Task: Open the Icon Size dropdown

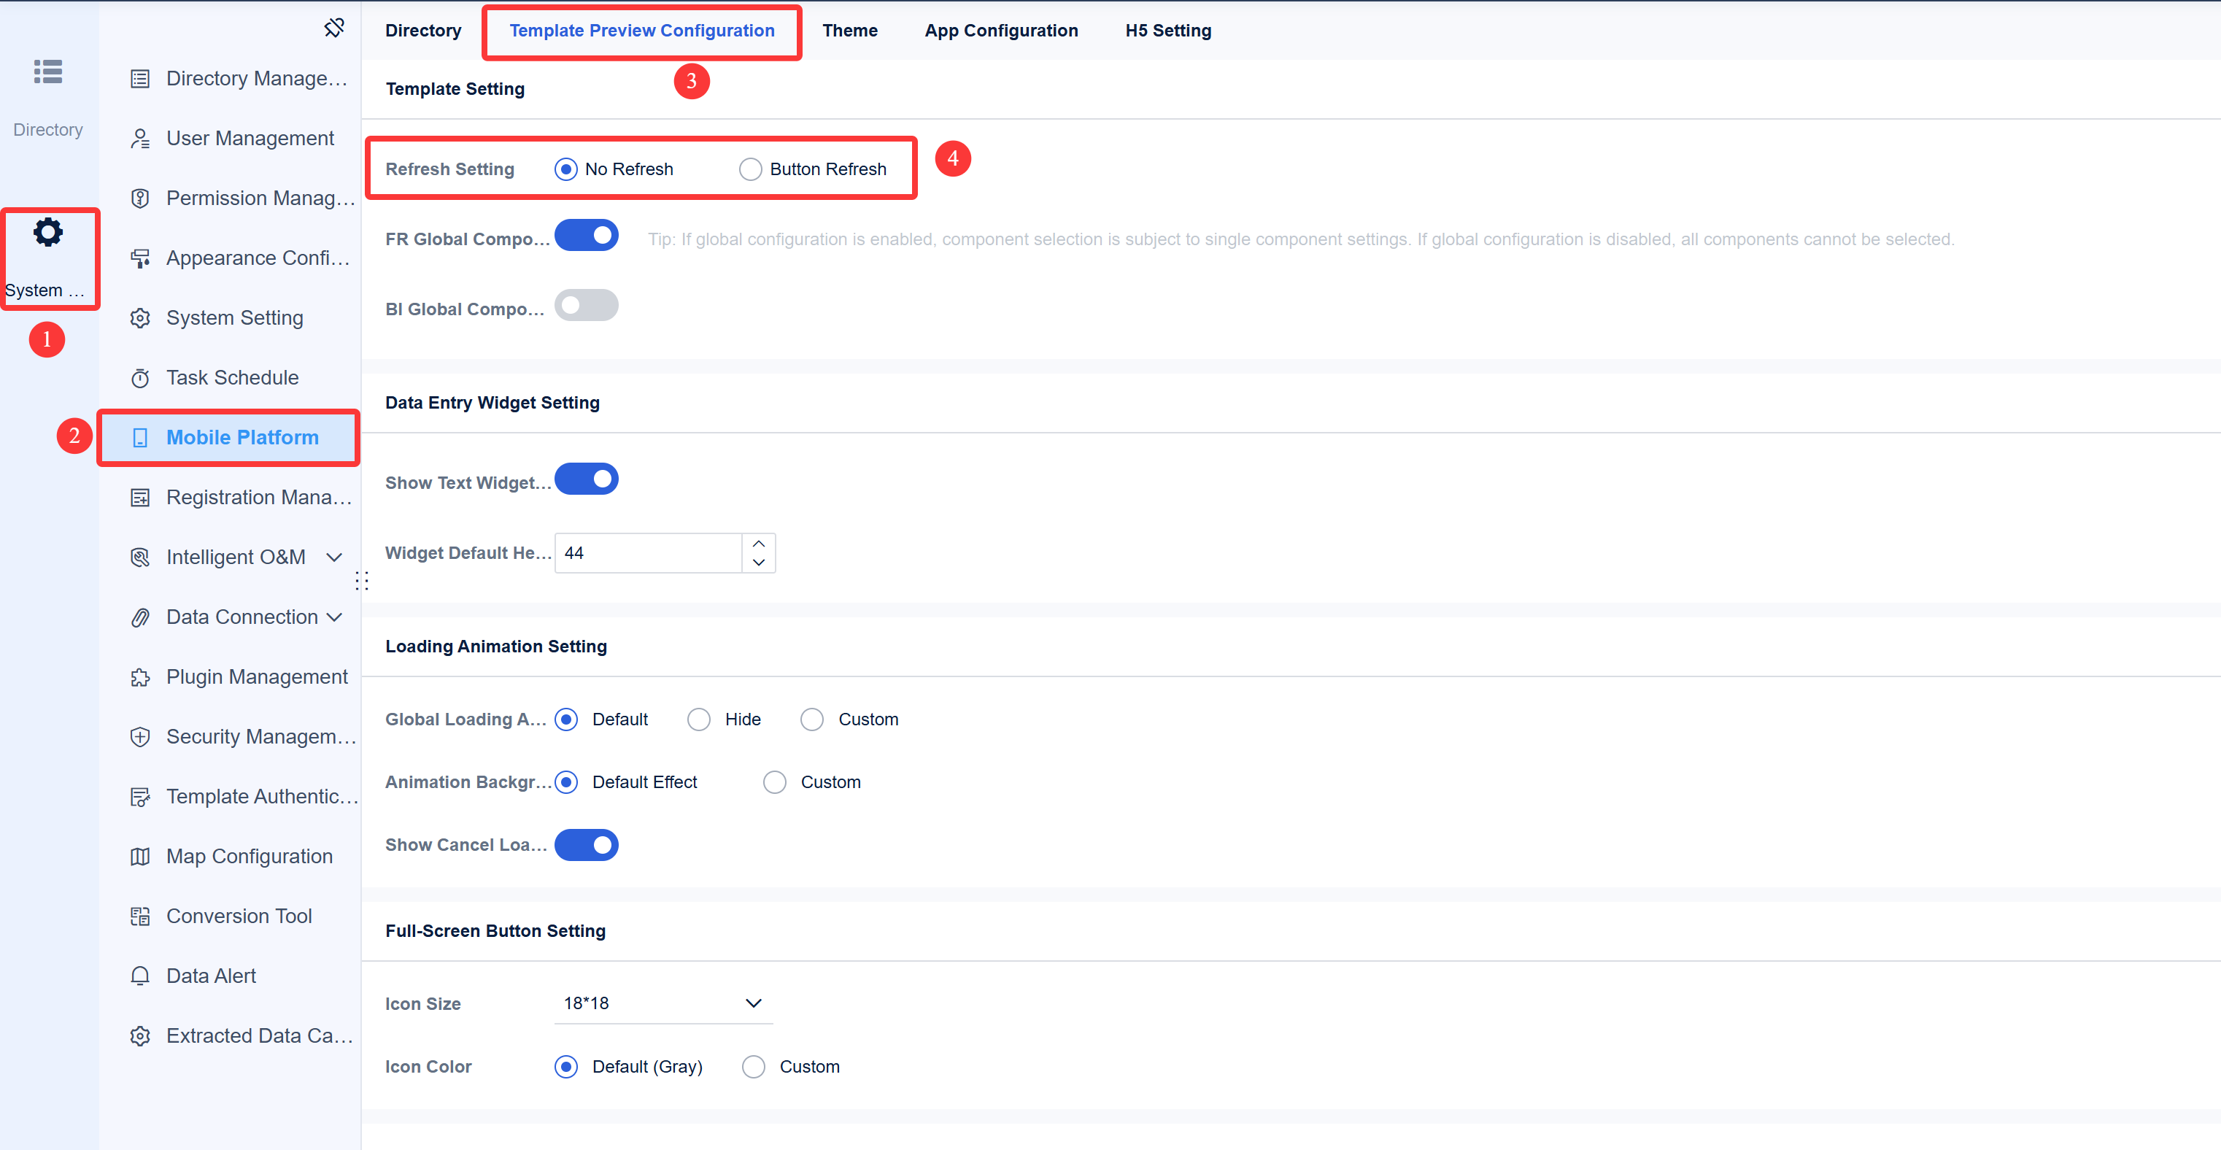Action: [x=663, y=1003]
